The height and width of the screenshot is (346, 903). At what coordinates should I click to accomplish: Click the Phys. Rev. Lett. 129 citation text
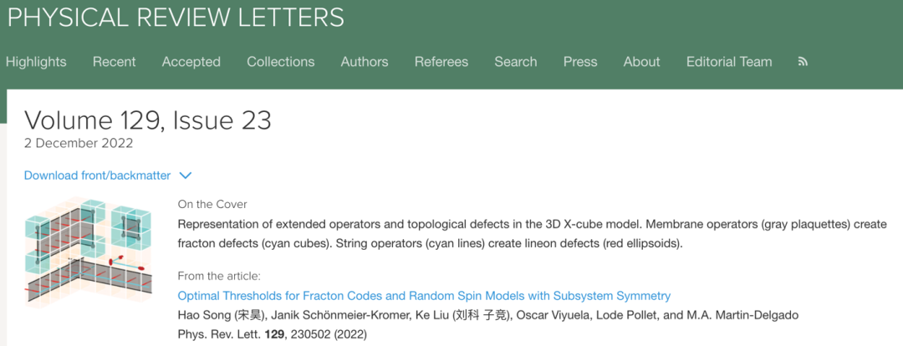pyautogui.click(x=273, y=334)
